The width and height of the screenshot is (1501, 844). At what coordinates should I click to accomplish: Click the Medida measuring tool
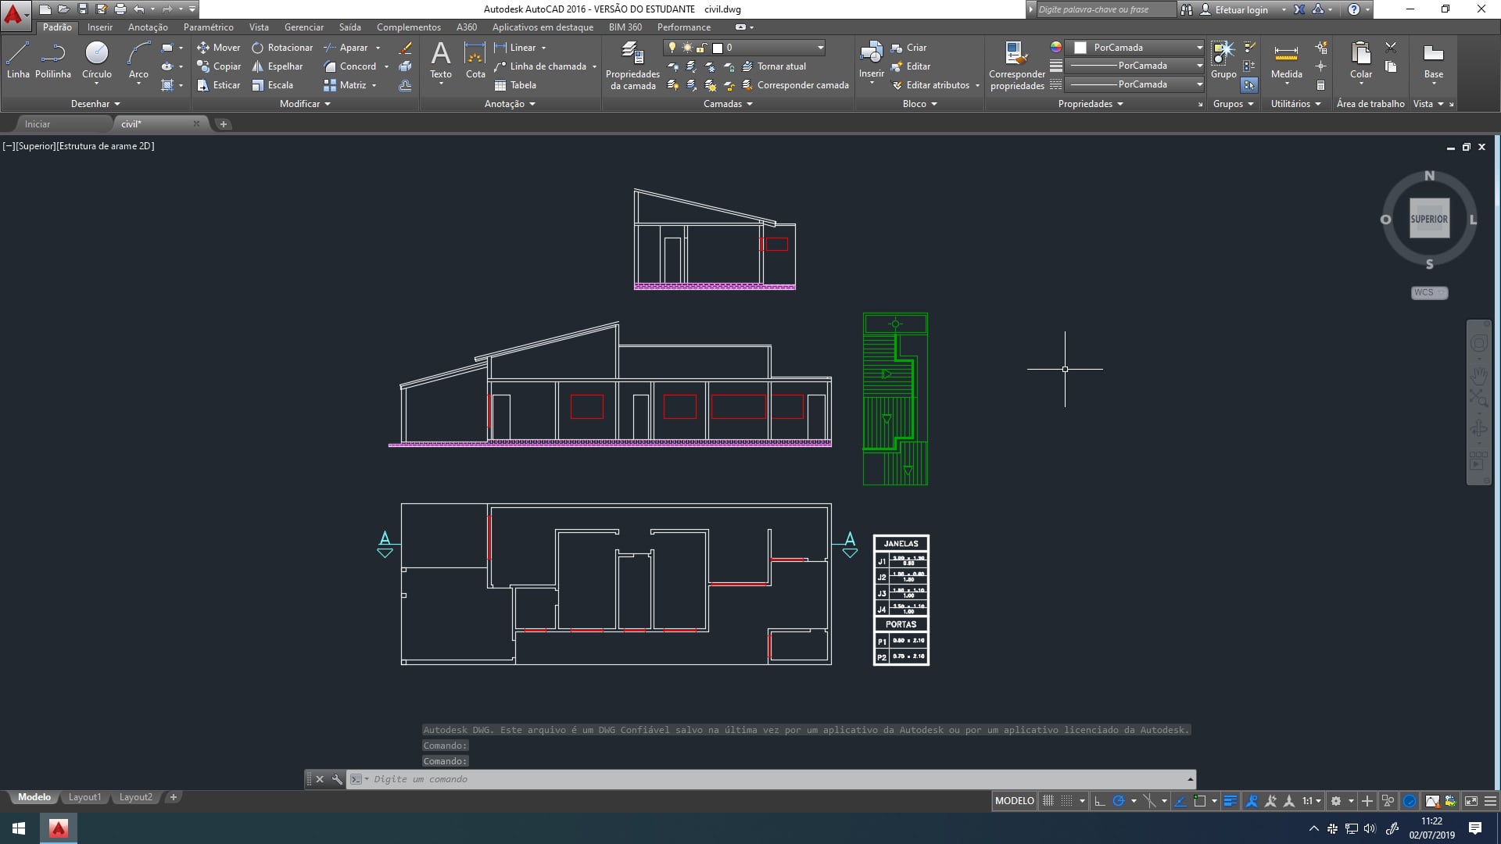tap(1286, 61)
